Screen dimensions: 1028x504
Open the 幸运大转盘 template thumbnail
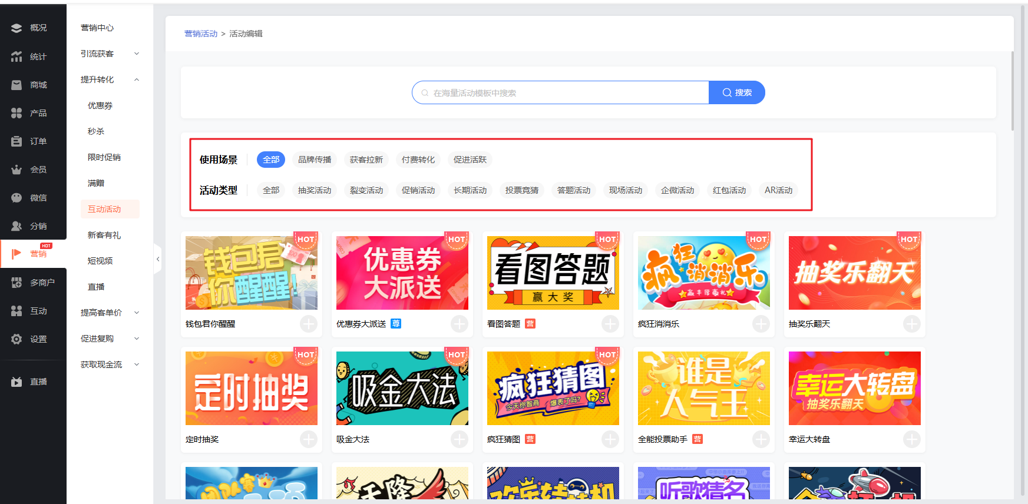tap(855, 389)
